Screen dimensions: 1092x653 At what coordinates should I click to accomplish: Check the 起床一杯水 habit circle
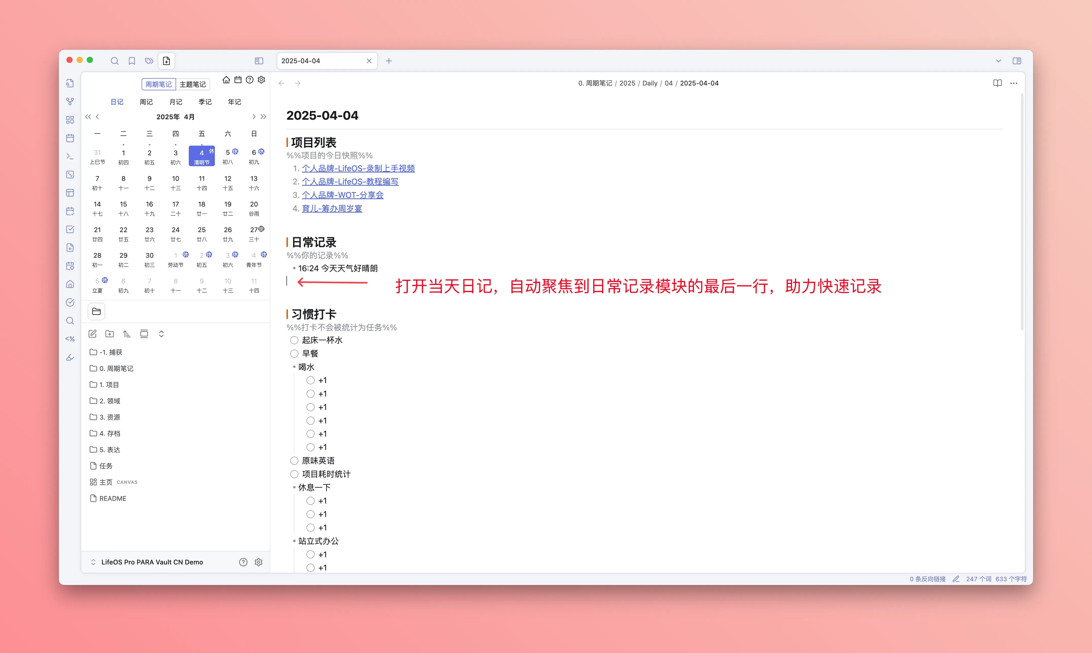click(294, 340)
